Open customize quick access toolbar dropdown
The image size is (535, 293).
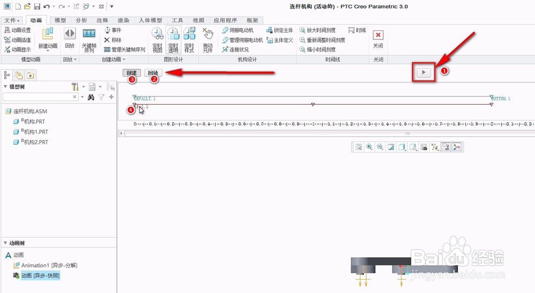point(112,6)
